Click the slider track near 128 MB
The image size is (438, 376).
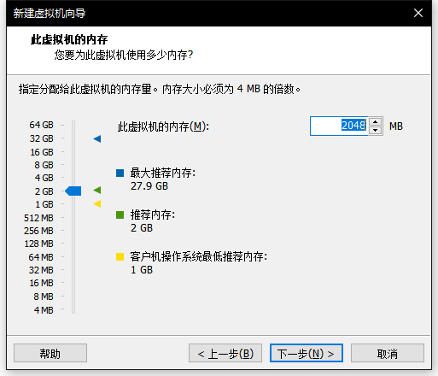coord(73,244)
